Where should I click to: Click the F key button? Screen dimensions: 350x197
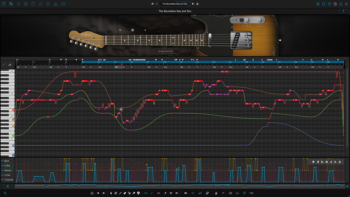pos(343,11)
